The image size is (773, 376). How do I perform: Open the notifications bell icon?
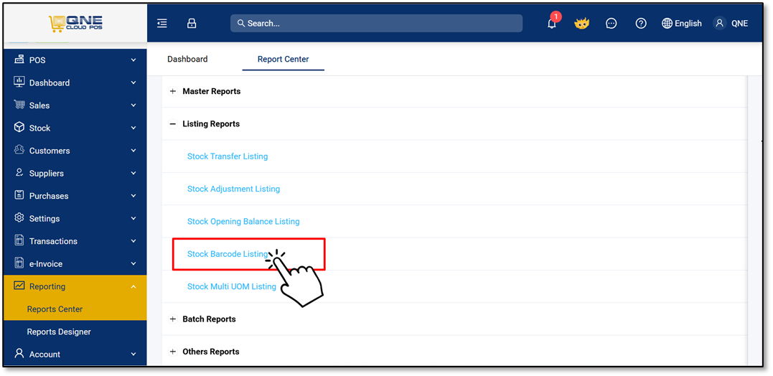tap(552, 24)
